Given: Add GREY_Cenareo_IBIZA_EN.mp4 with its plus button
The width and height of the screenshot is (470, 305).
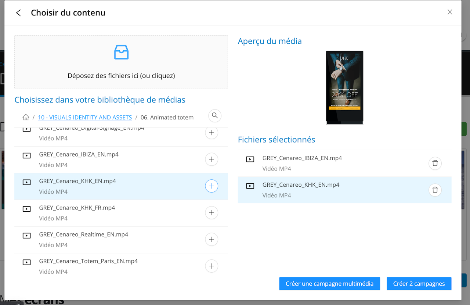Looking at the screenshot, I should click(211, 159).
